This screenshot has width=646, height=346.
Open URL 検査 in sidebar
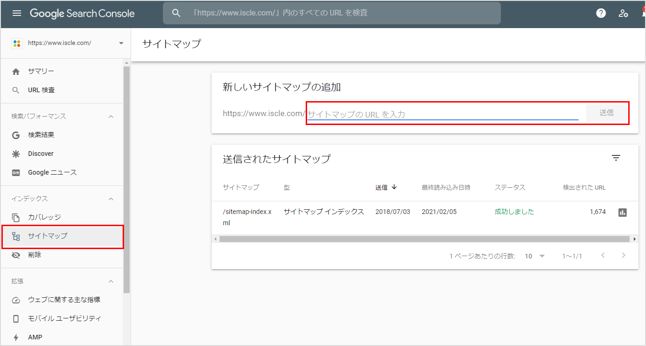(62, 90)
